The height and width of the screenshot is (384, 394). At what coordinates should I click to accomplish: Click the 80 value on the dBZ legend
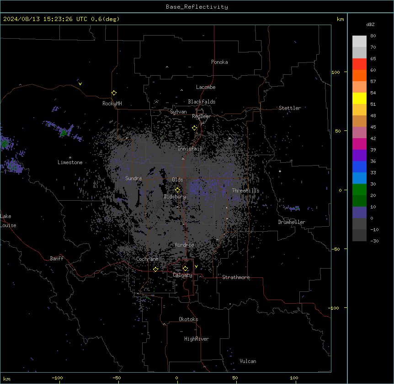click(373, 36)
